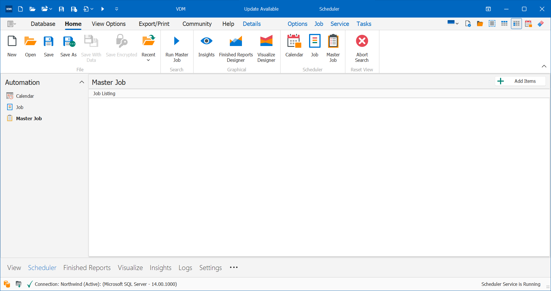Open the Tasks contextual tab
Image resolution: width=551 pixels, height=291 pixels.
click(x=364, y=24)
